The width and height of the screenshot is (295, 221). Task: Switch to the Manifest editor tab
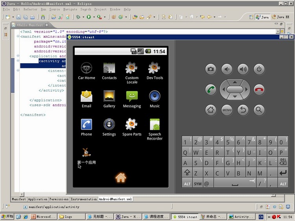[x=19, y=199]
